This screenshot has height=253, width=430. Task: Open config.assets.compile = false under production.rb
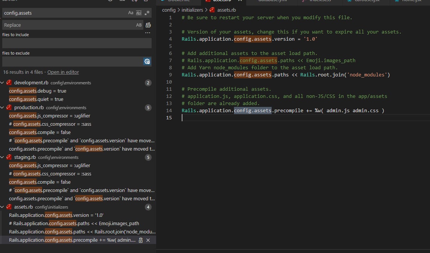pyautogui.click(x=40, y=132)
